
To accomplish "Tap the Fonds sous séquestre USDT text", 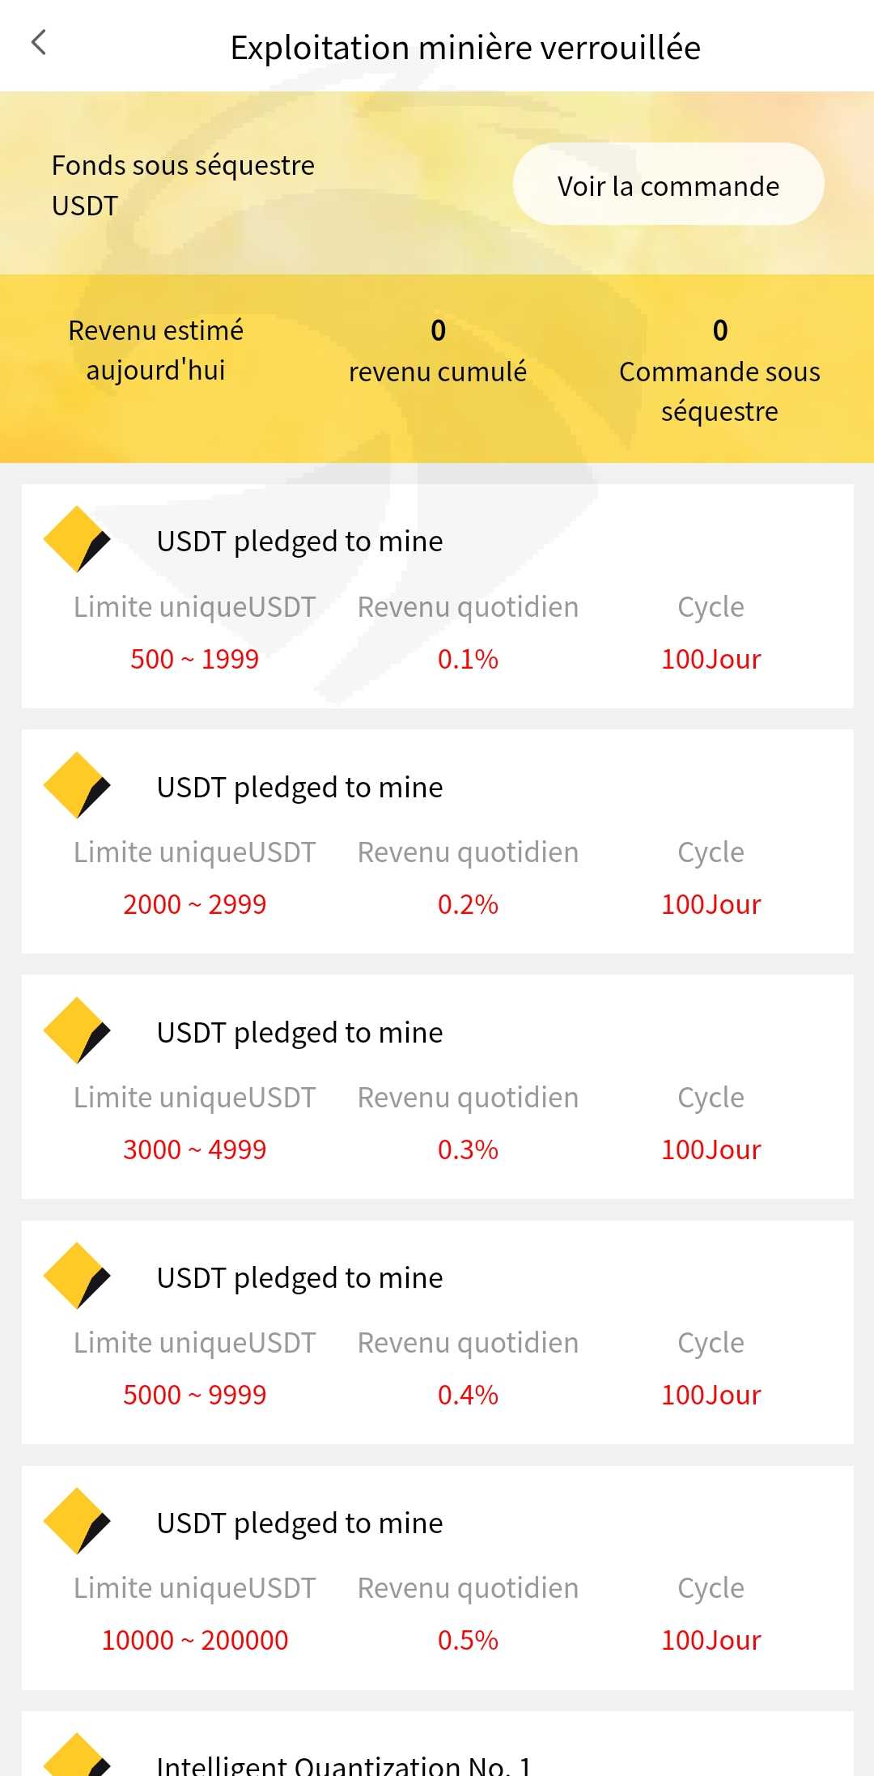I will (x=183, y=185).
